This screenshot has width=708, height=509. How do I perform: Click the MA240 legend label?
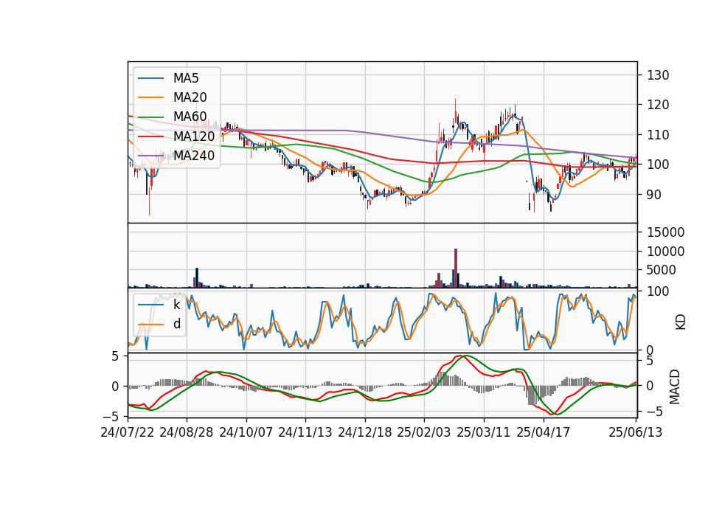(x=194, y=156)
